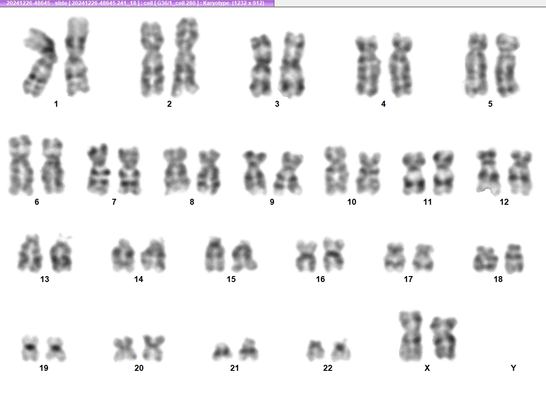Click the chromosome label "17"
The image size is (546, 415).
[408, 279]
